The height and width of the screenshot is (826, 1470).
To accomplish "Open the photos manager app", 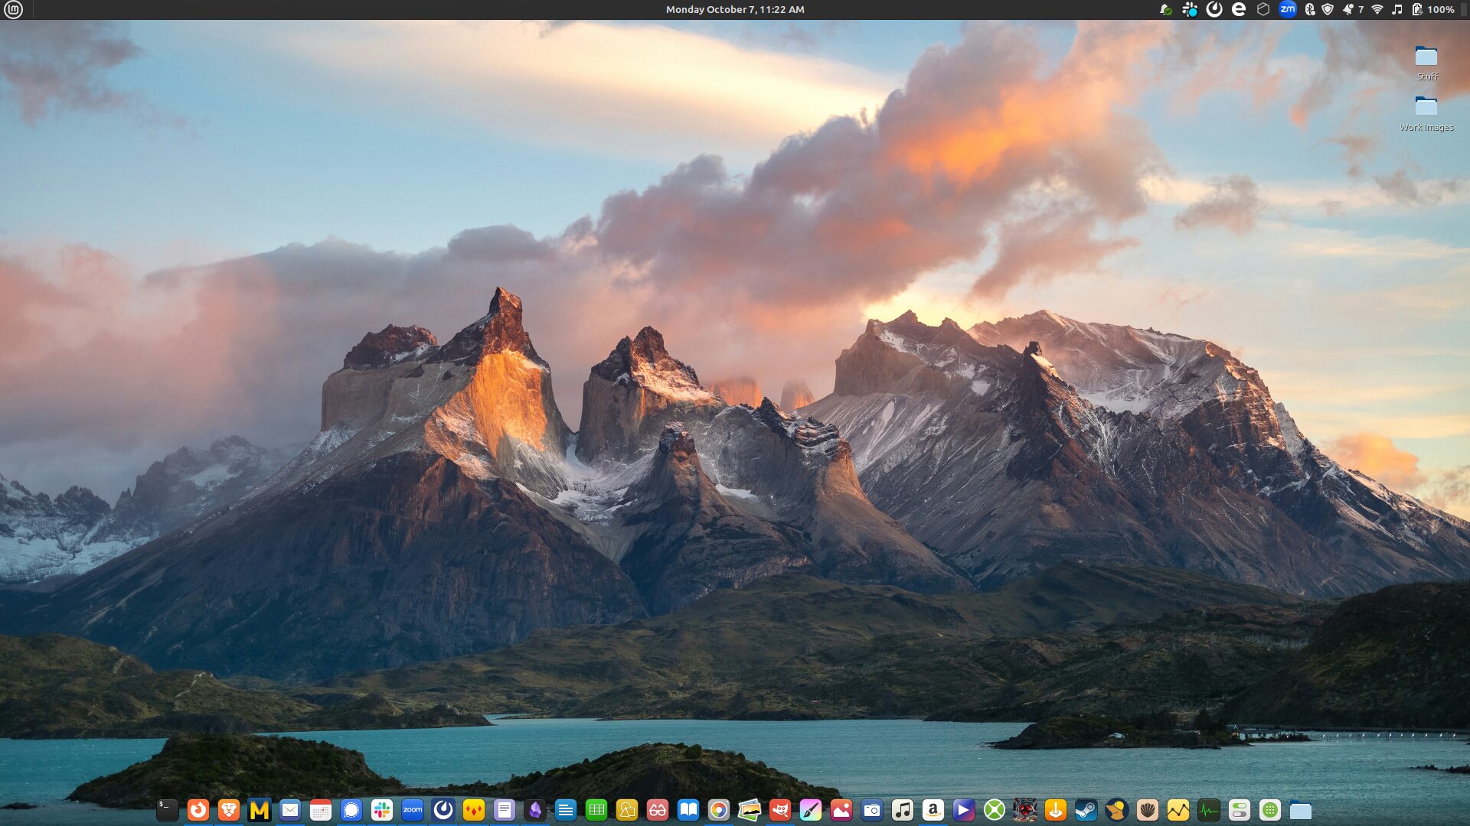I will click(749, 810).
